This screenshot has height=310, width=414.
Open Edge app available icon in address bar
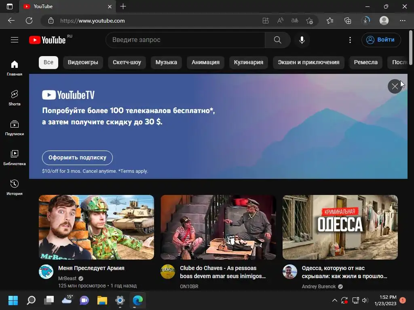click(x=266, y=21)
